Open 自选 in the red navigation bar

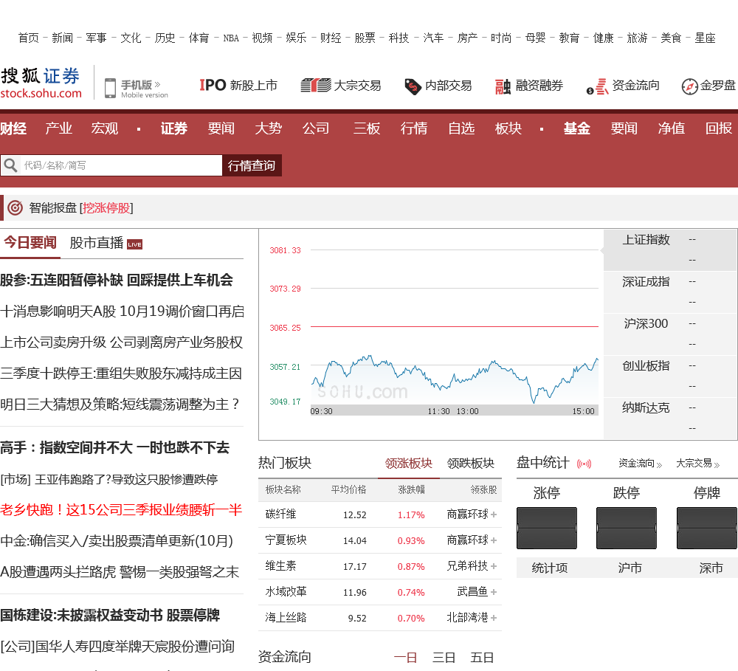point(461,128)
